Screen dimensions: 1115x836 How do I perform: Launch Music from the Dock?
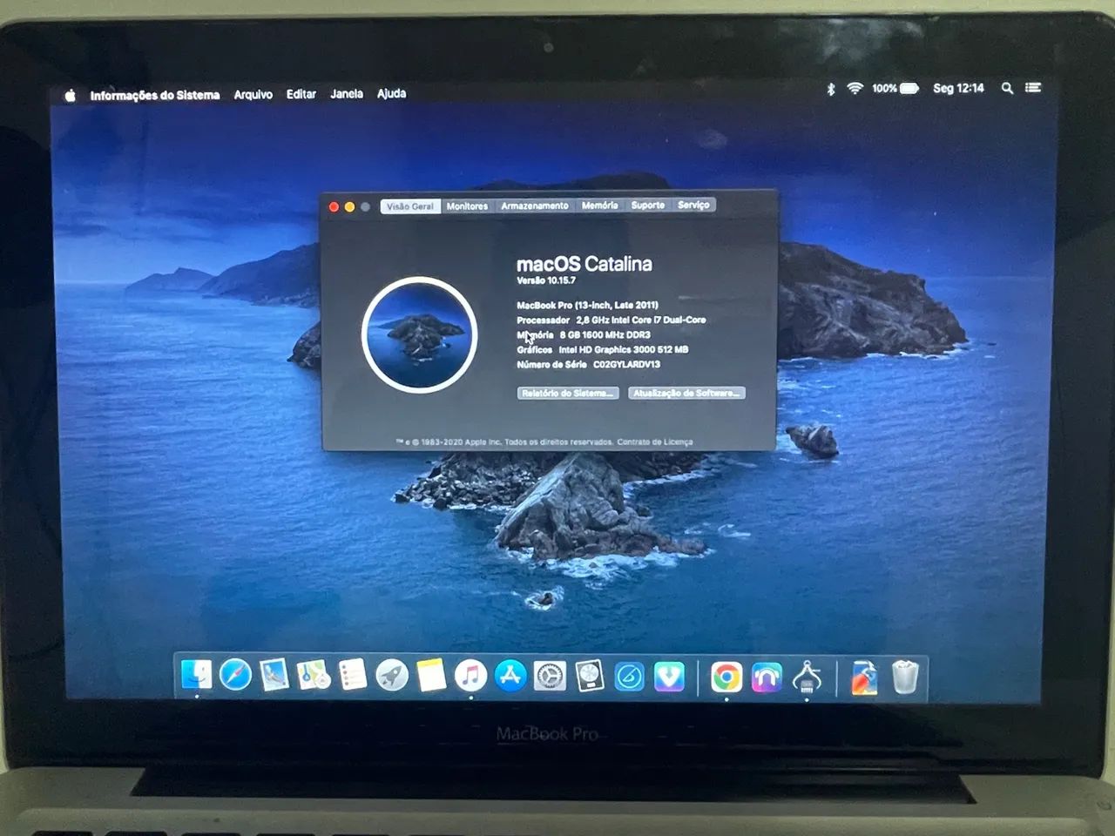point(470,675)
